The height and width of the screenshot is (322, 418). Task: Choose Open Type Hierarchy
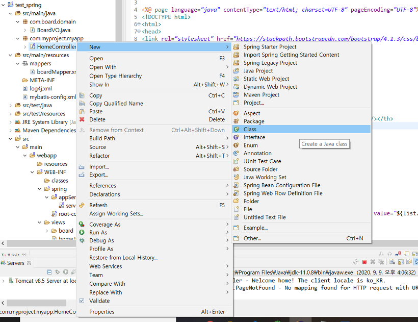pos(154,76)
